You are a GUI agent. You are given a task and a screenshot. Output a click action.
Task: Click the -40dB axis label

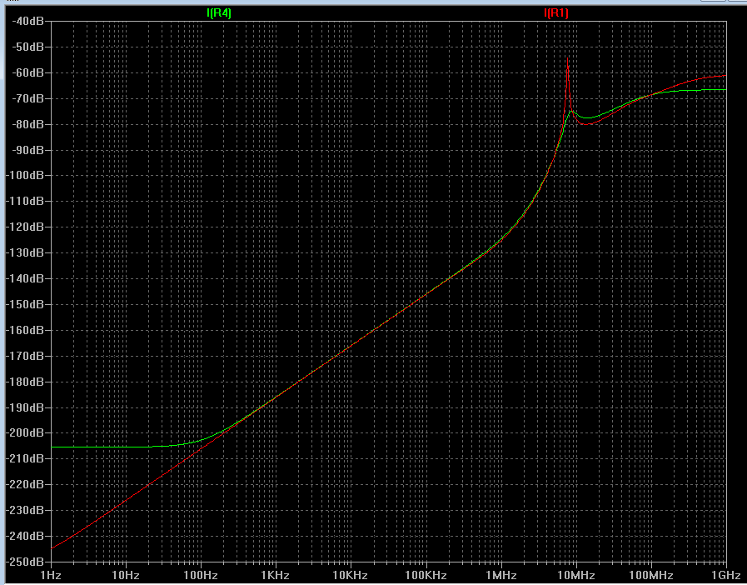(x=27, y=21)
